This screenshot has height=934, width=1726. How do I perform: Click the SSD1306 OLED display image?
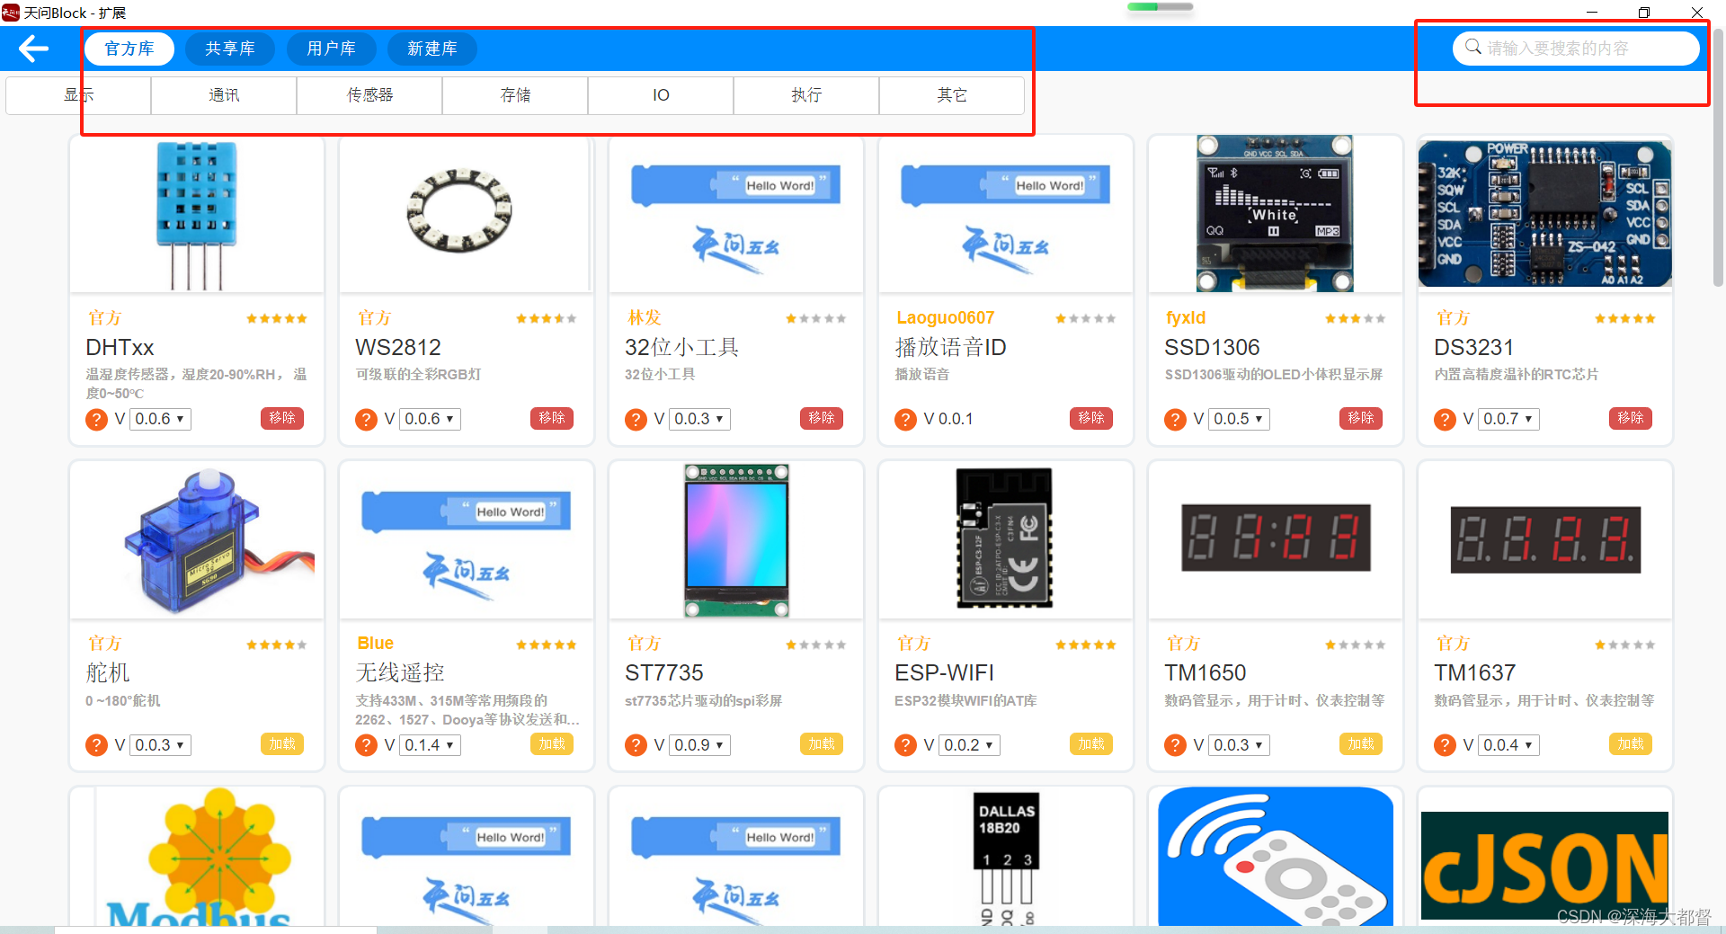(x=1275, y=214)
